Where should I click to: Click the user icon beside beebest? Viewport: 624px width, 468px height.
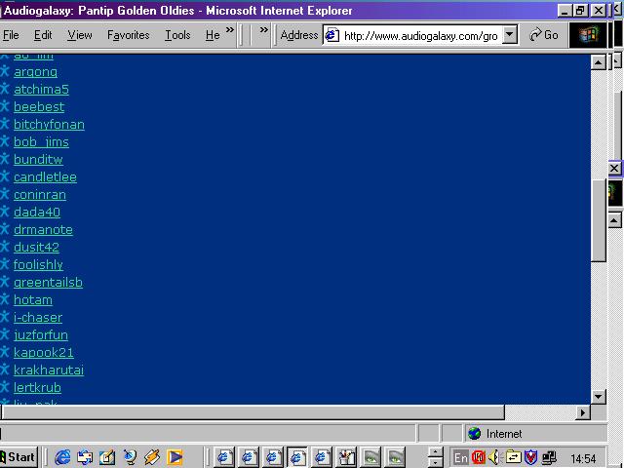pyautogui.click(x=4, y=106)
